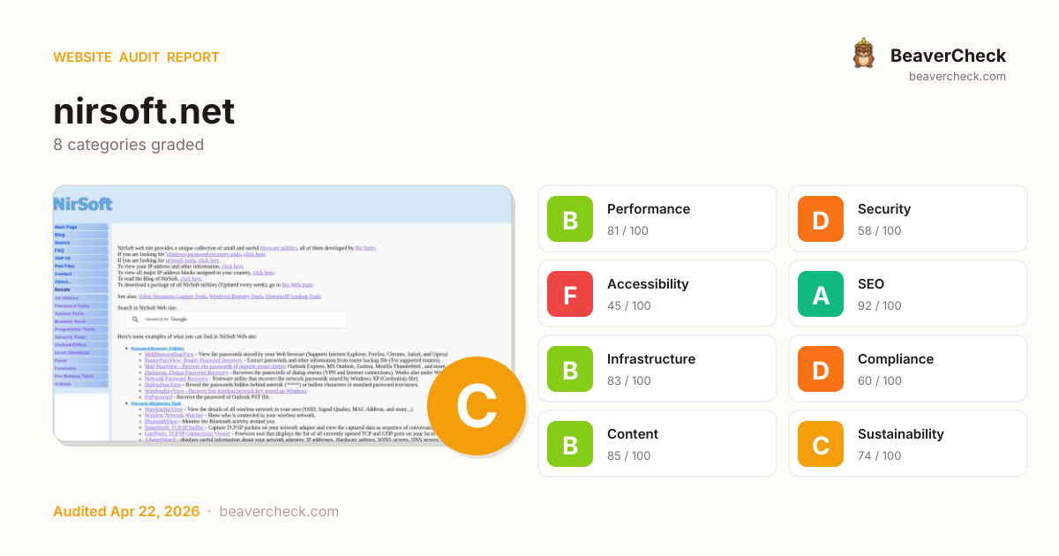Click the Accessibility 45 / 100 score text
This screenshot has width=1059, height=556.
[x=629, y=306]
